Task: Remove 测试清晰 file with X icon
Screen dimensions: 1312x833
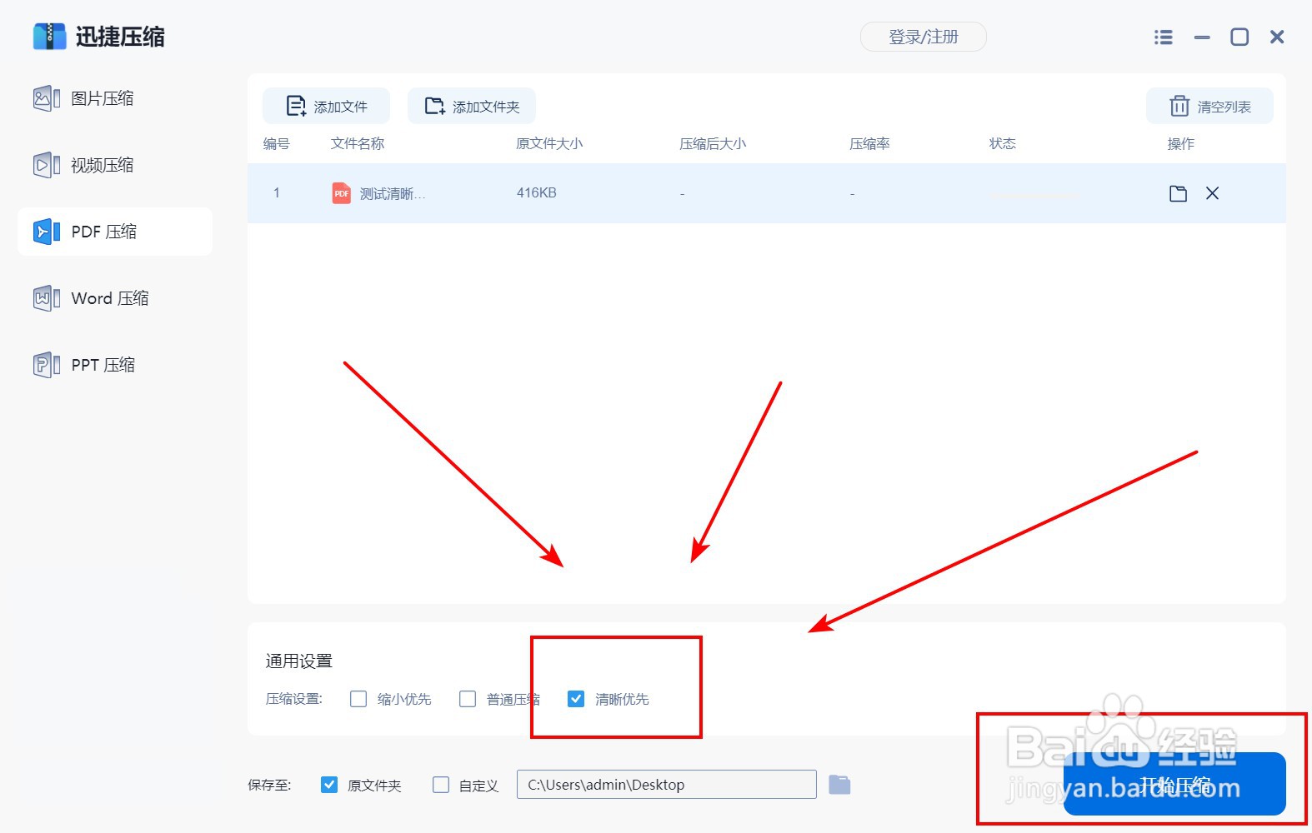Action: (1213, 193)
